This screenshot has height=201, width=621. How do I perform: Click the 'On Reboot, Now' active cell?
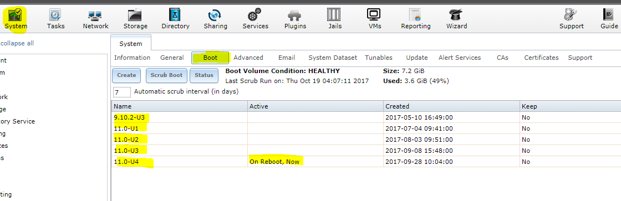[315, 162]
